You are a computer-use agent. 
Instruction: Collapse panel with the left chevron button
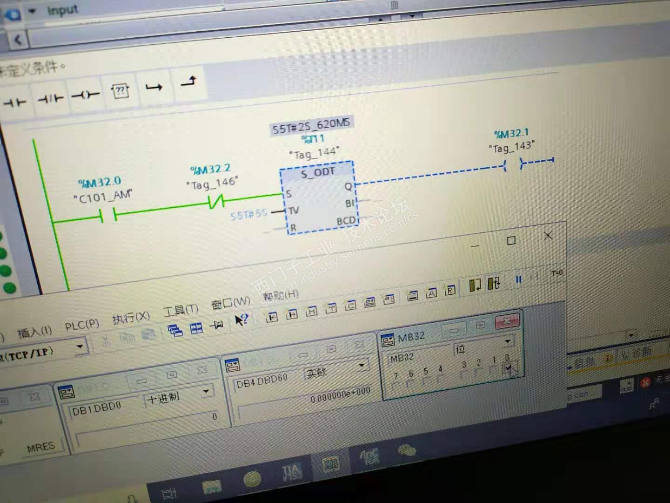tap(18, 40)
